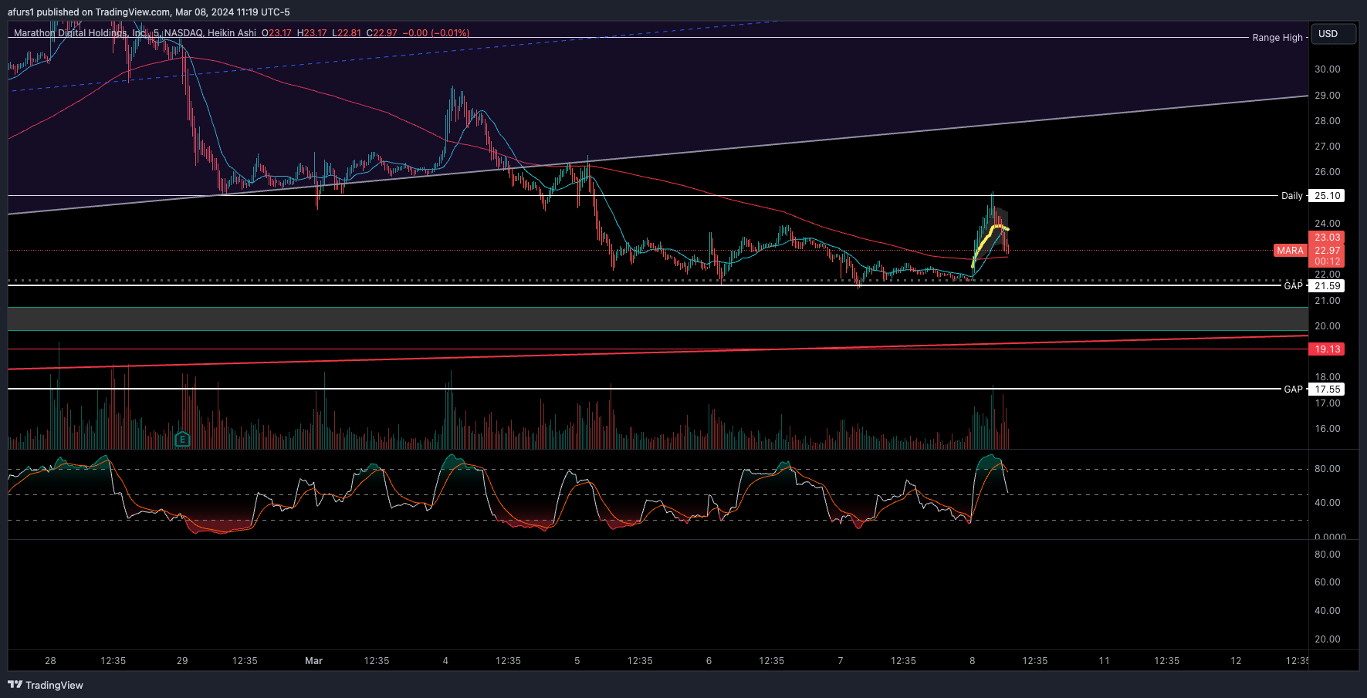Image resolution: width=1367 pixels, height=698 pixels.
Task: Click the MARA ticker price tag
Action: coord(1290,251)
